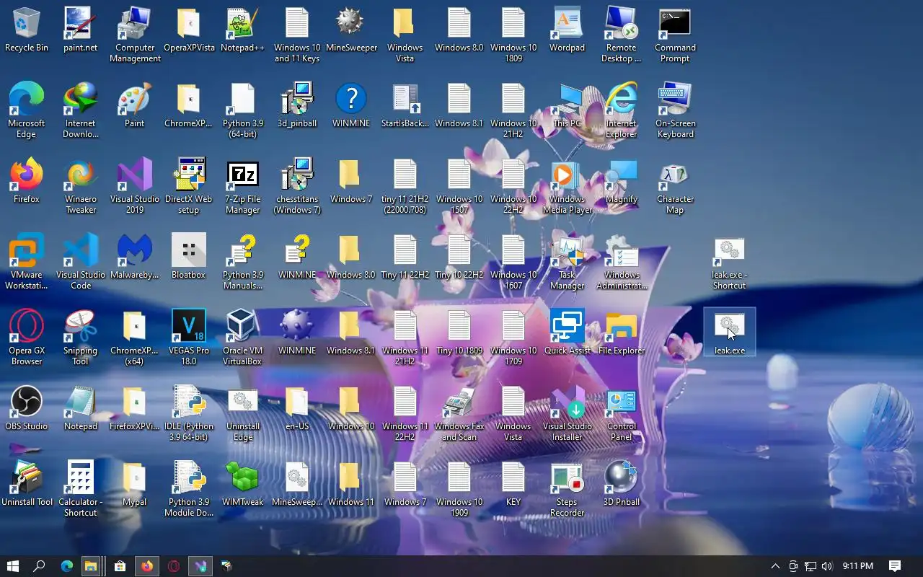Select the Notepad++ shortcut

(243, 30)
